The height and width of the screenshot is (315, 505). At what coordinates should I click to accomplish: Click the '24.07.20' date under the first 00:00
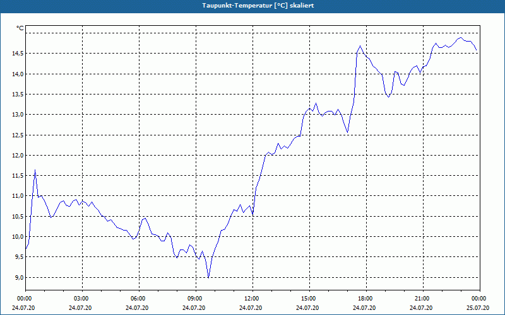tap(23, 307)
